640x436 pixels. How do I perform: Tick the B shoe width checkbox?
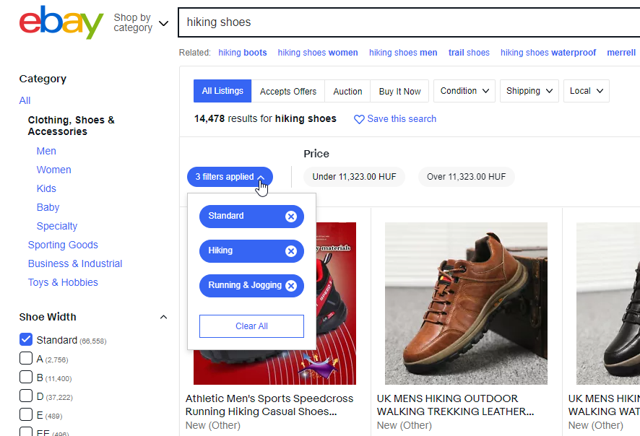click(x=26, y=377)
